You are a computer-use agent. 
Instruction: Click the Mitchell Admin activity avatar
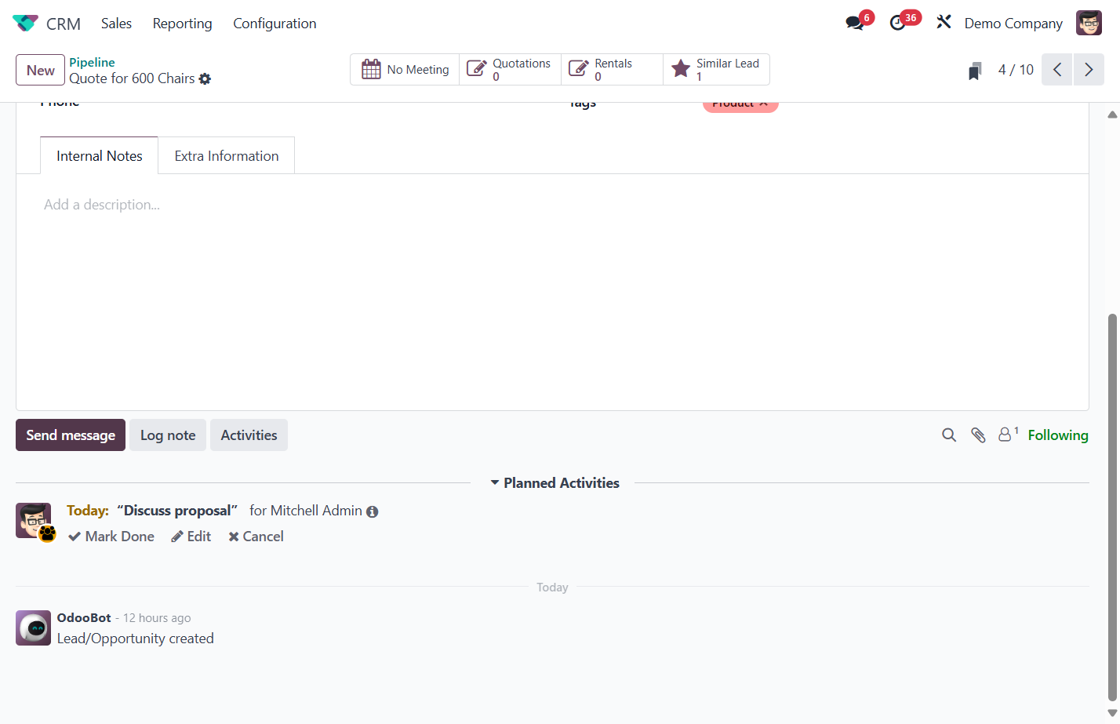point(33,520)
